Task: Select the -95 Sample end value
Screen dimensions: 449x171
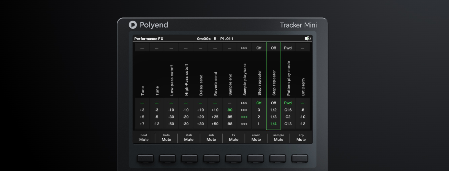Action: point(229,117)
